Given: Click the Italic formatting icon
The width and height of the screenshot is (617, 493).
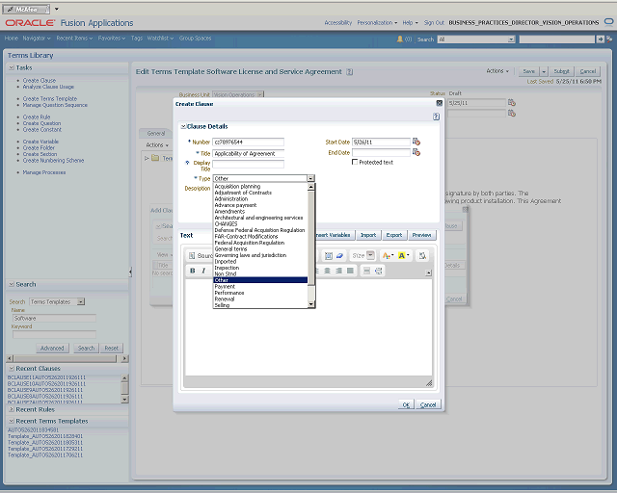Looking at the screenshot, I should [203, 271].
